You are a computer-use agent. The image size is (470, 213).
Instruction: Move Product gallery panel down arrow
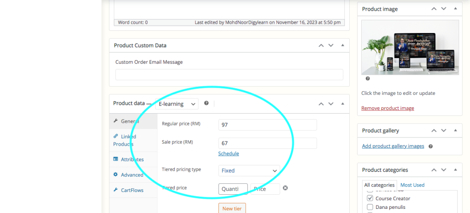coord(443,131)
